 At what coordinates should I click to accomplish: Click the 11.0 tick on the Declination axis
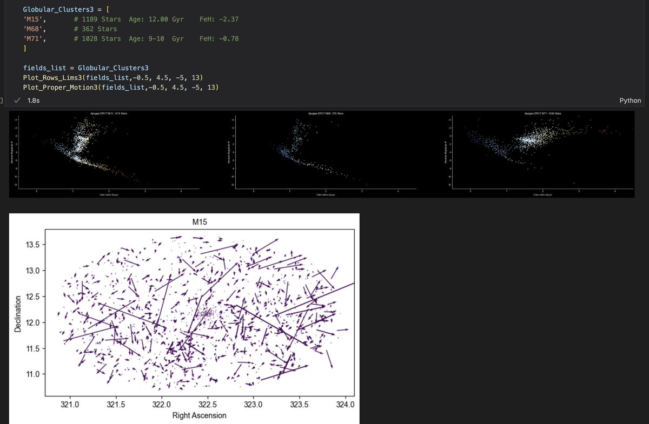pyautogui.click(x=34, y=374)
